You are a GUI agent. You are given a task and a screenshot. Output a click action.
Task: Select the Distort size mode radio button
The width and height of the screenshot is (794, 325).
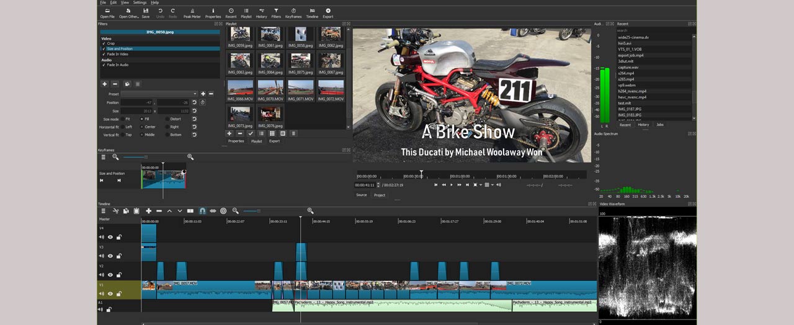(x=167, y=118)
